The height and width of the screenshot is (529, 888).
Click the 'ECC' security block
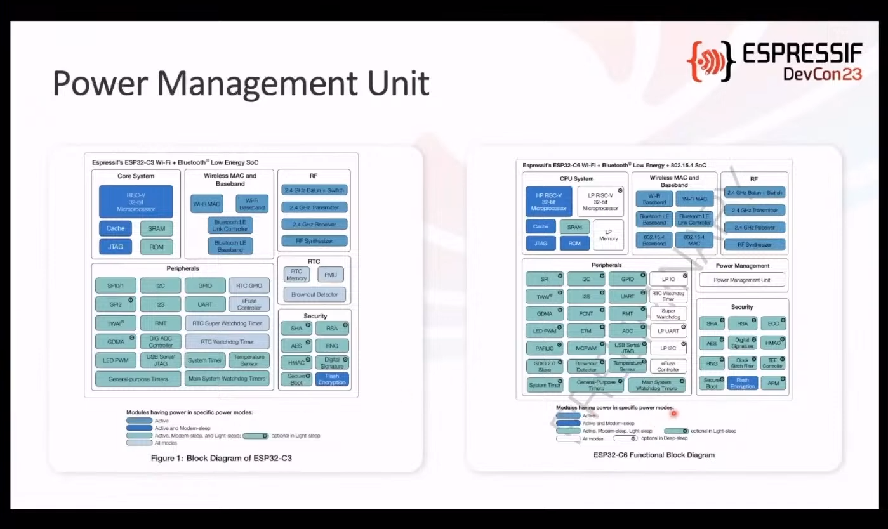773,323
